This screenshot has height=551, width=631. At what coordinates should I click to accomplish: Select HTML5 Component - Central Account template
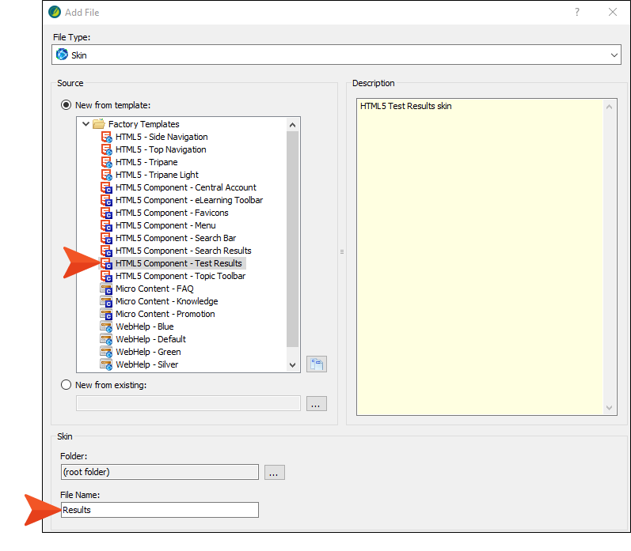click(x=186, y=187)
